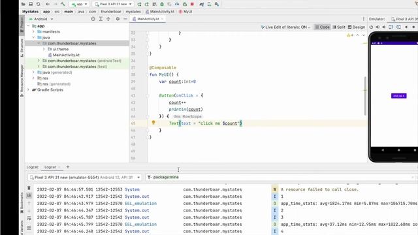Select MainActivity.kt in project tree
418x235 pixels.
[64, 55]
